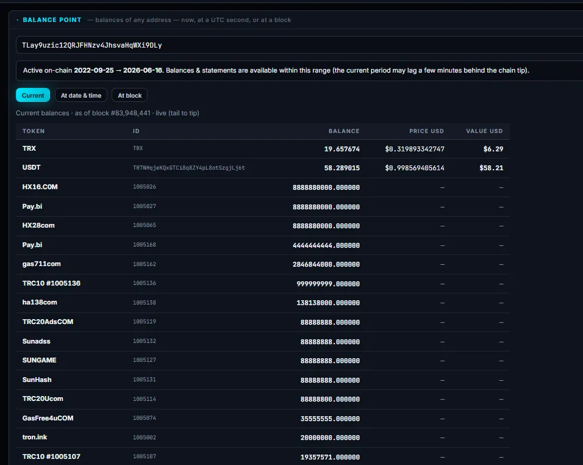Select the ha138com token name

tap(40, 302)
